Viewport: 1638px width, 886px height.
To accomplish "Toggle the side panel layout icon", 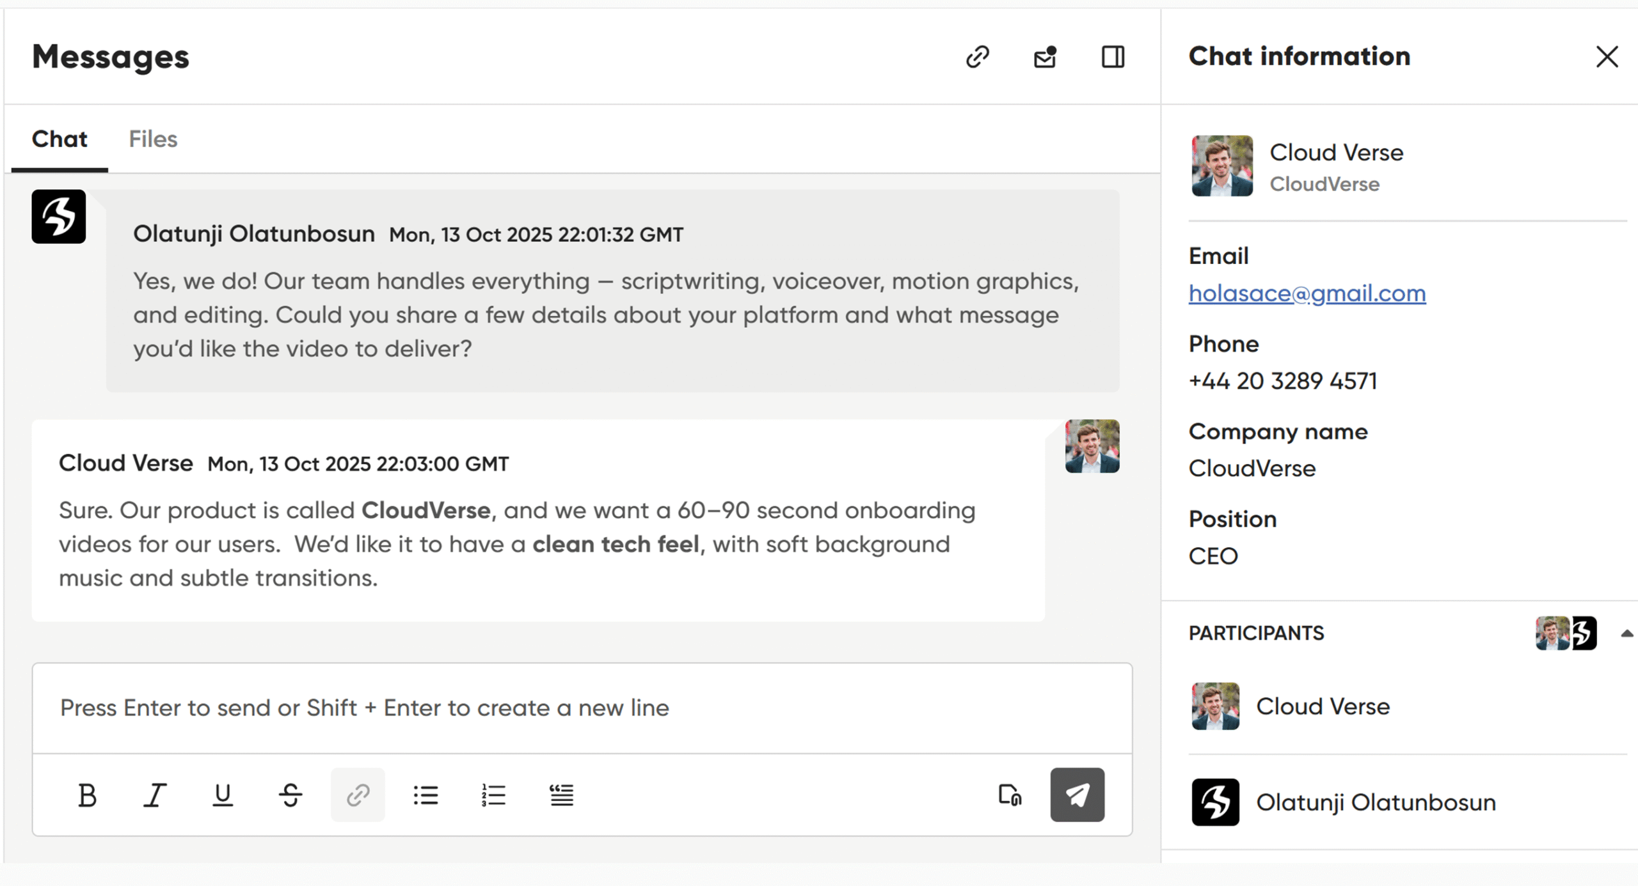I will point(1113,57).
